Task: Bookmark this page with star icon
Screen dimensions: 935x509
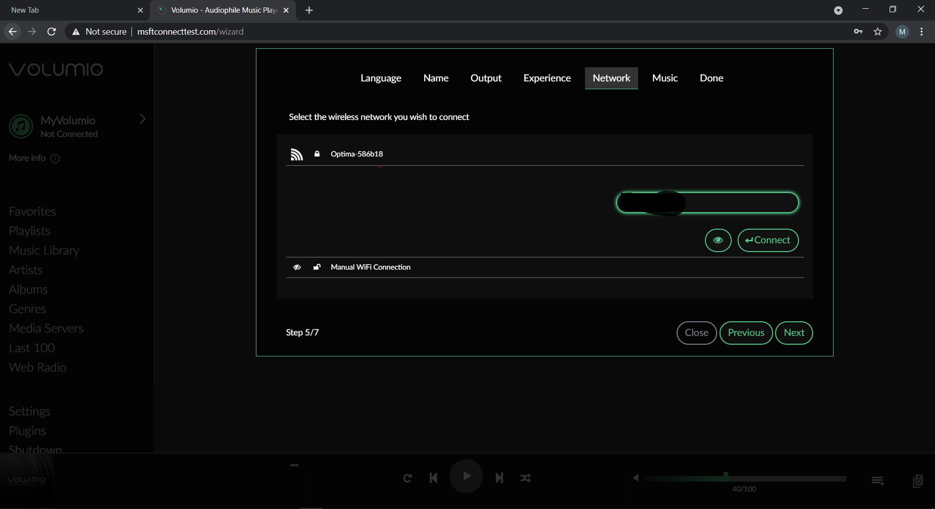Action: 878,32
